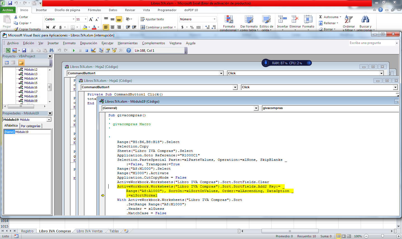Image resolution: width=402 pixels, height=239 pixels.
Task: Click View Object icon in Project panel
Action: click(x=13, y=63)
